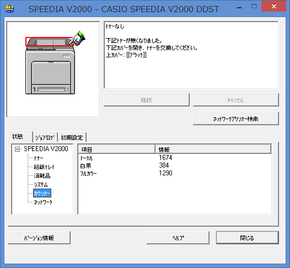Minimize the SPEEDIA V2000 window

click(239, 8)
